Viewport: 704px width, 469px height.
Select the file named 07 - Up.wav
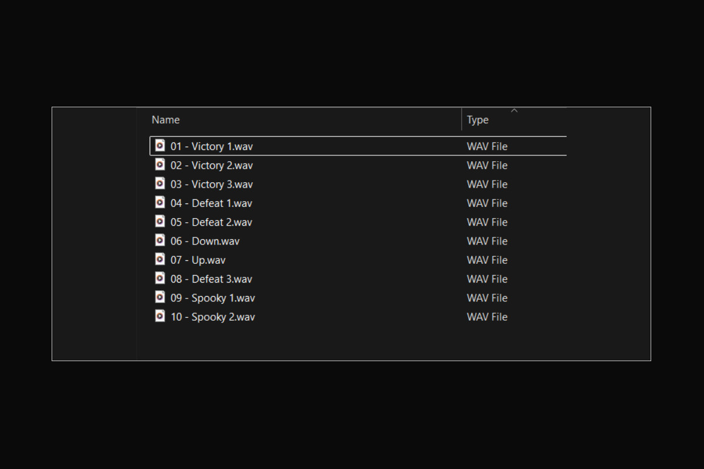click(198, 260)
